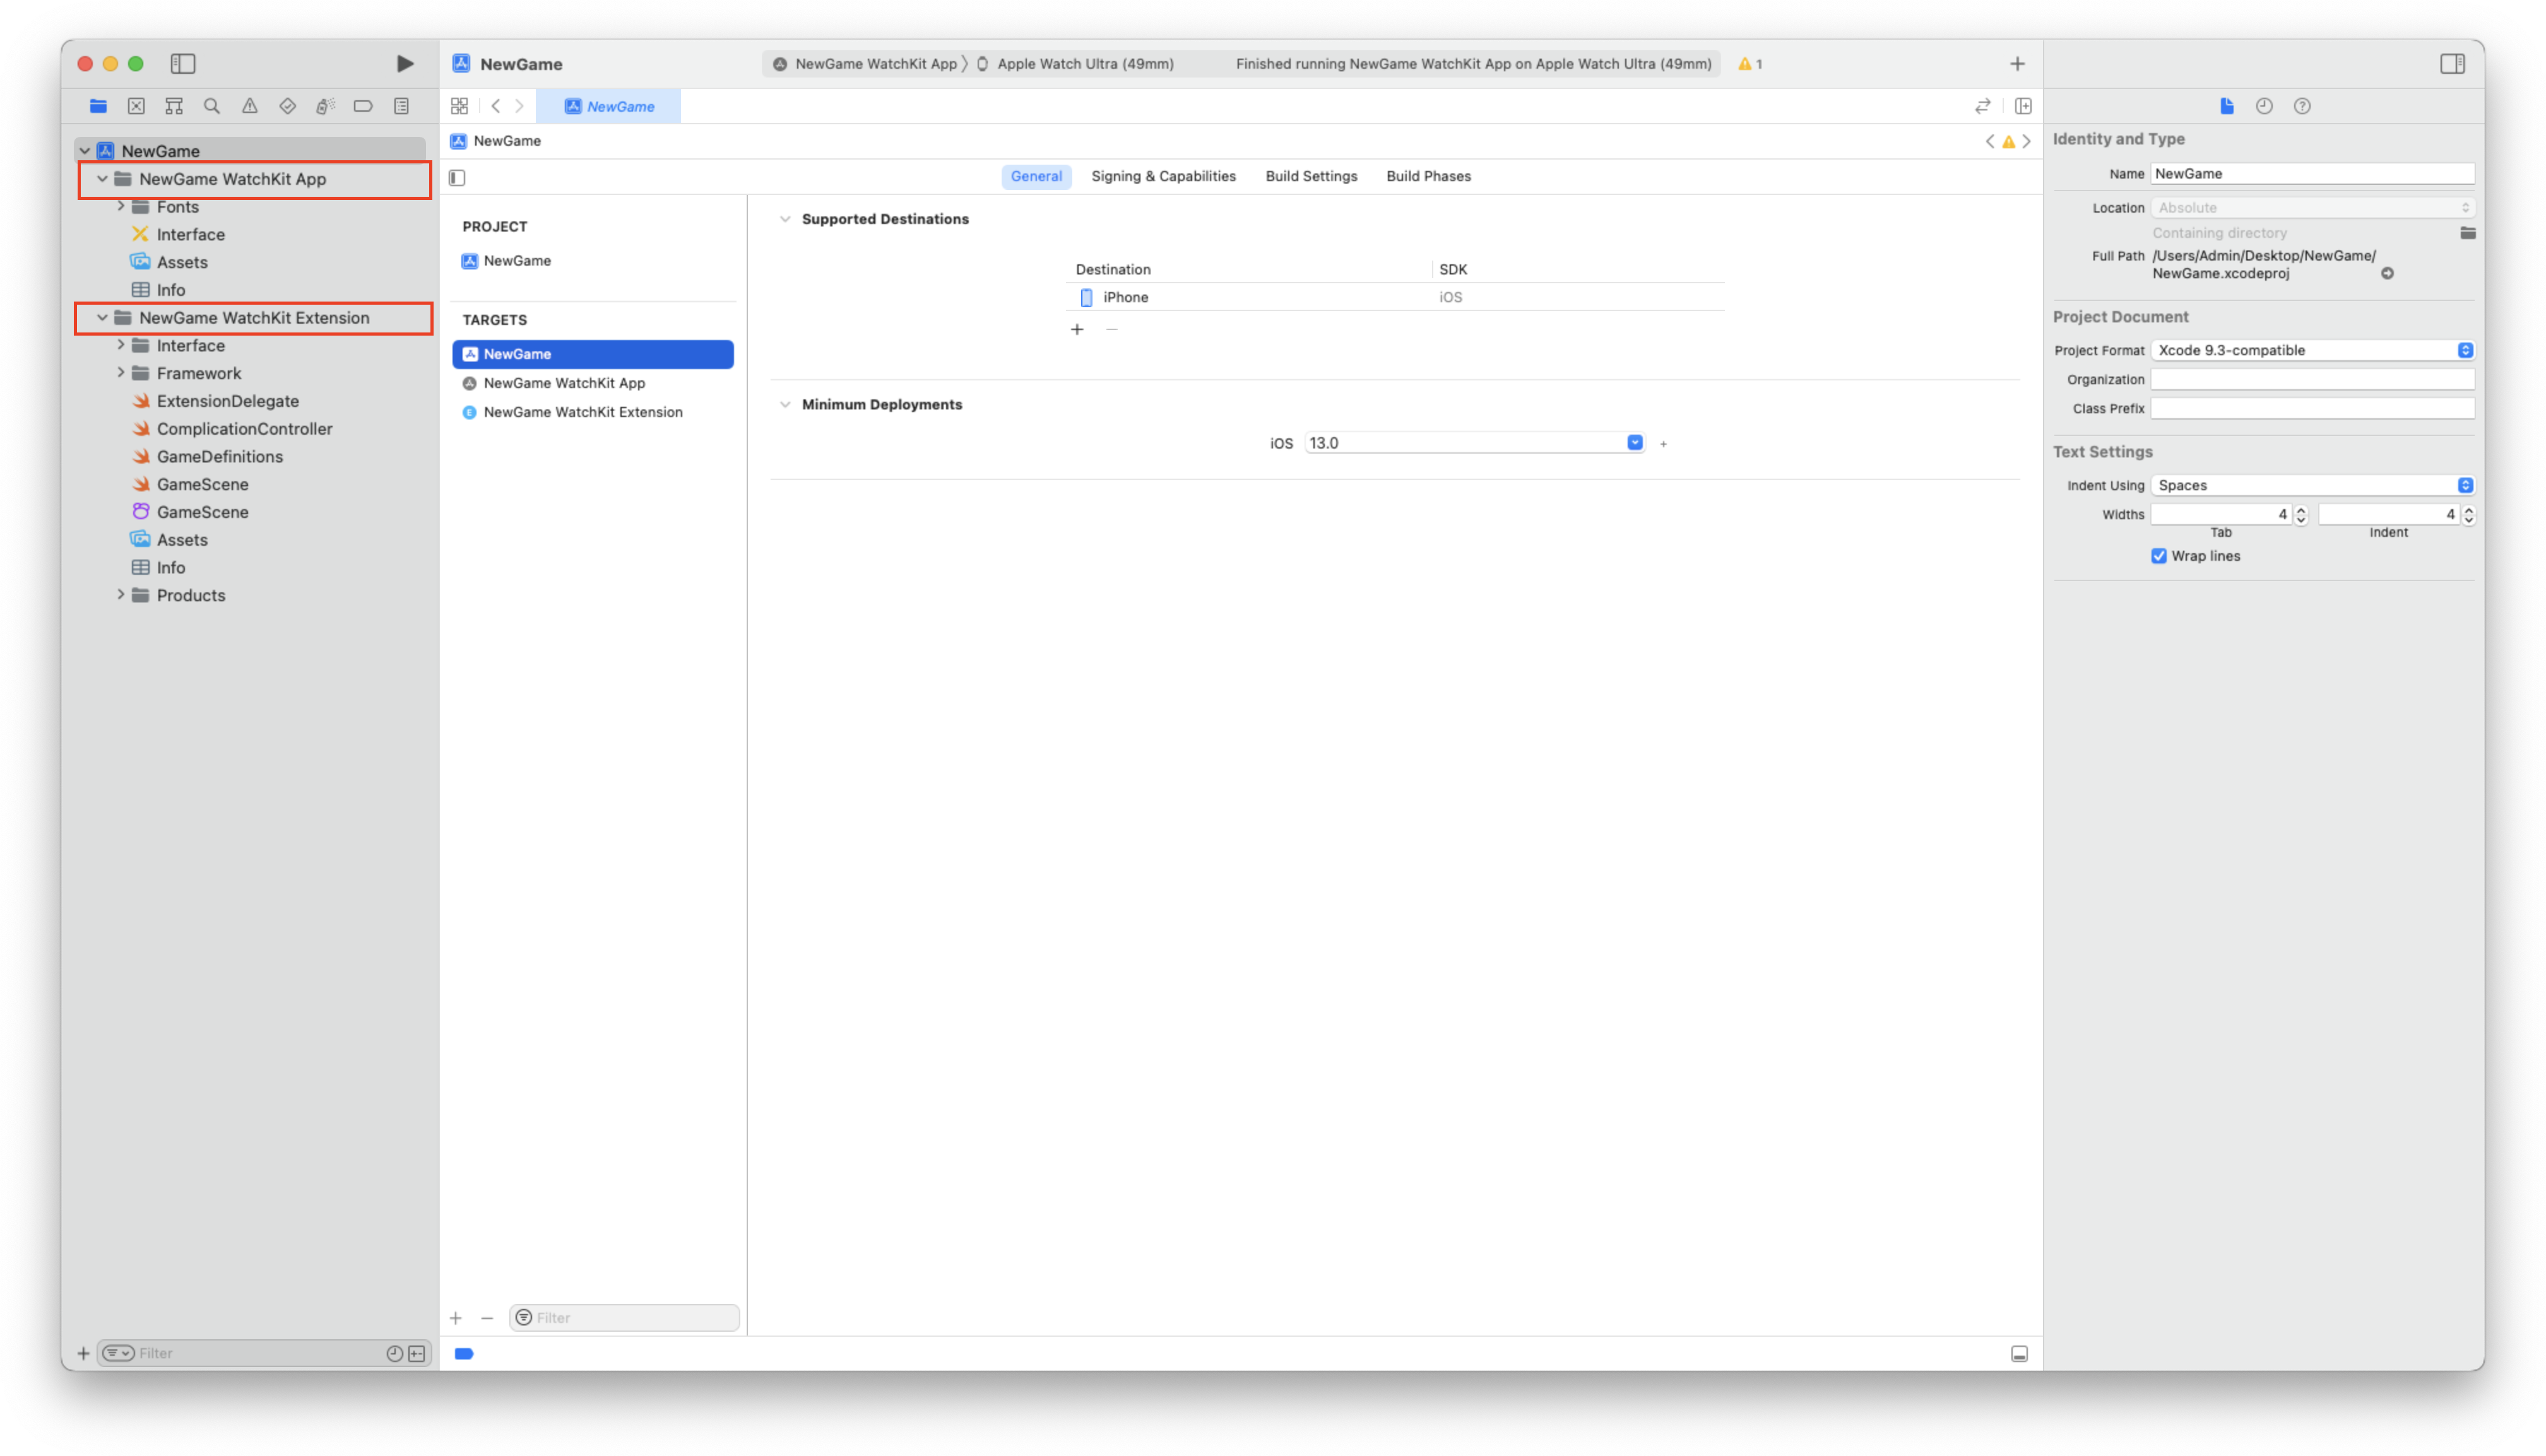Click the editor review changes arrows icon
Image resolution: width=2546 pixels, height=1456 pixels.
point(1983,106)
